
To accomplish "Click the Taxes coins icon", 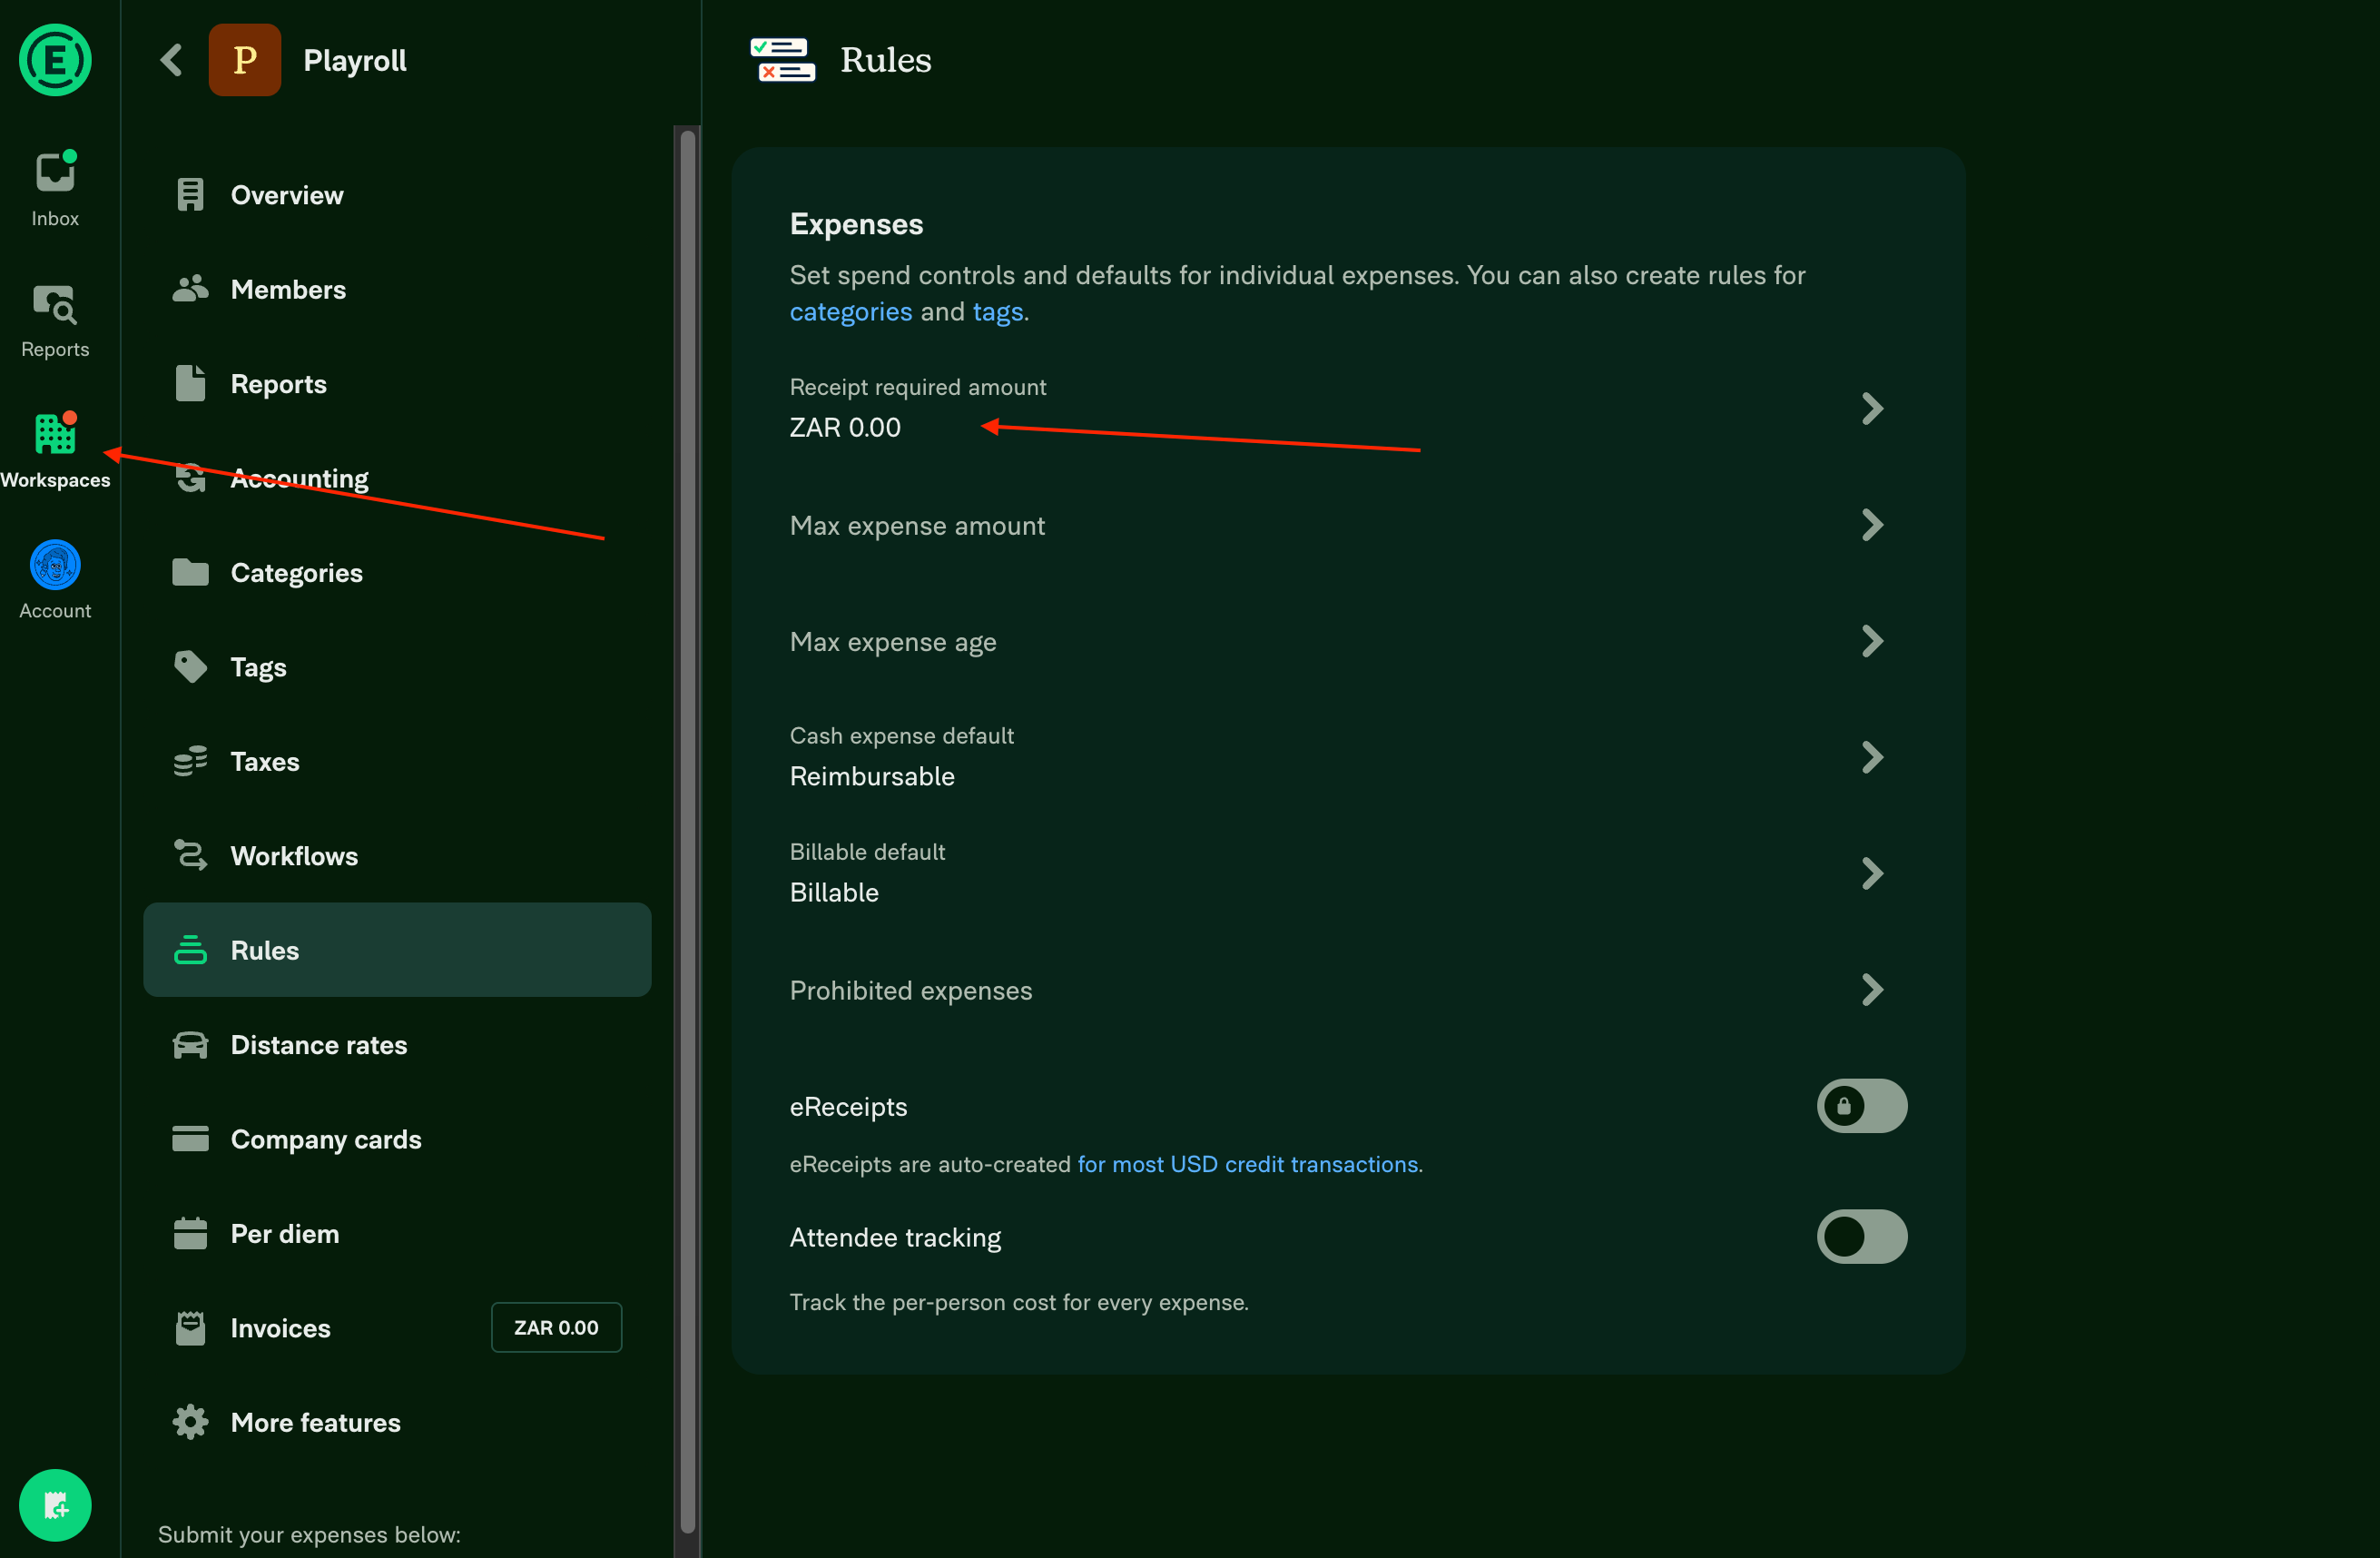I will click(190, 761).
